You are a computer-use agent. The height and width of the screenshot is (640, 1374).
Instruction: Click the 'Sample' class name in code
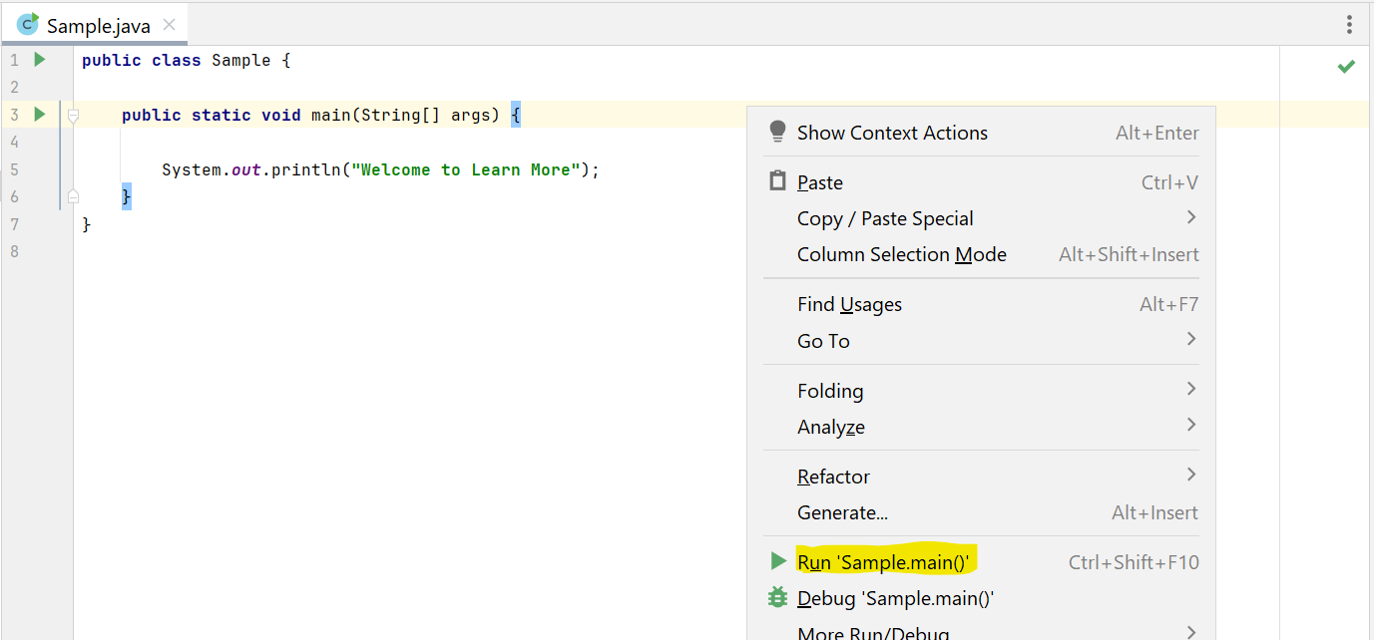240,60
